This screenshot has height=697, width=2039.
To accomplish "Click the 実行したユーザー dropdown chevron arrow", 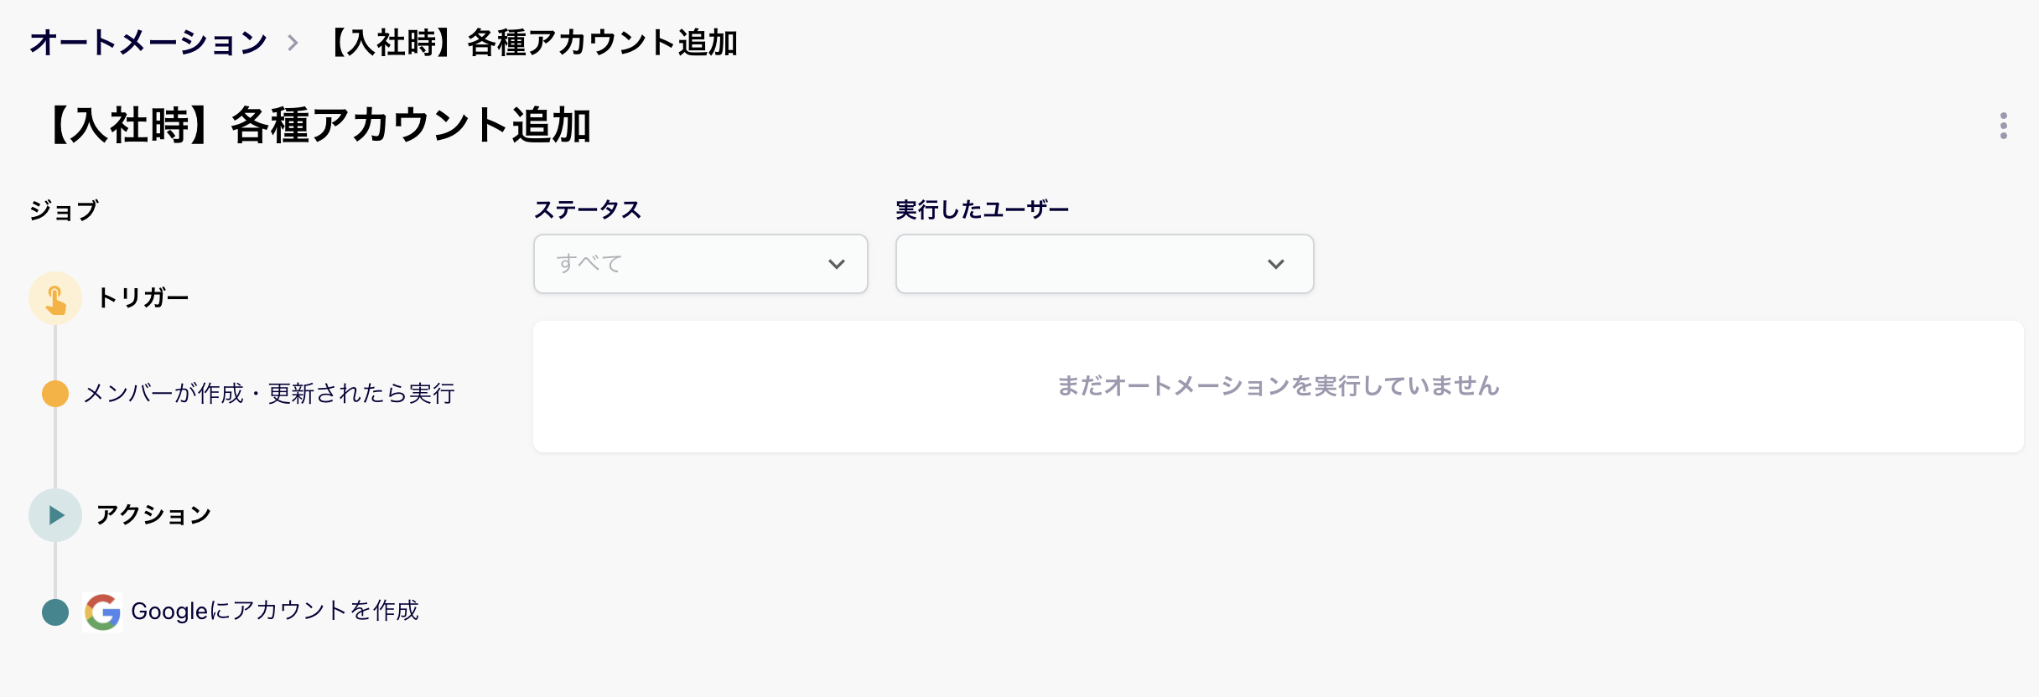I will [1275, 264].
